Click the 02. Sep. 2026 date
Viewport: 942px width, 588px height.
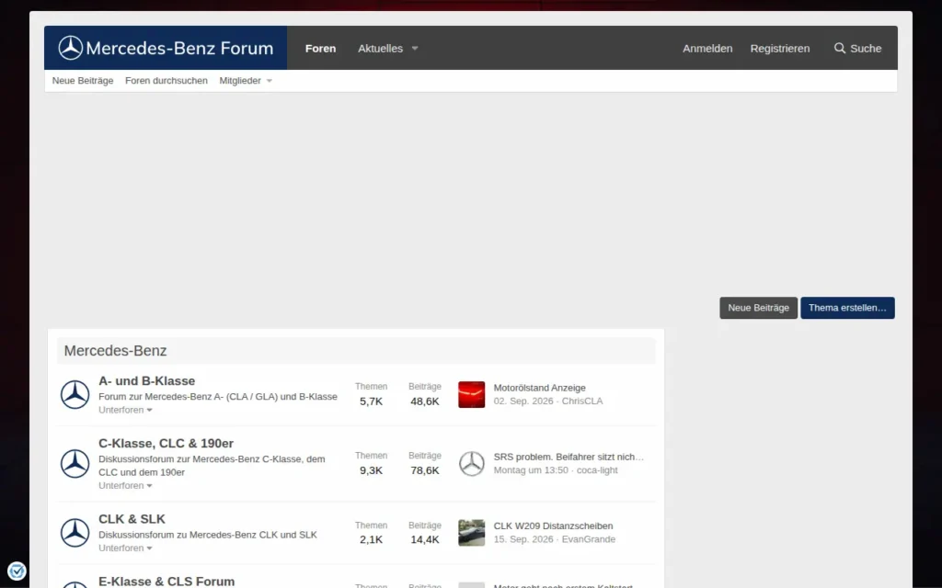click(x=523, y=401)
